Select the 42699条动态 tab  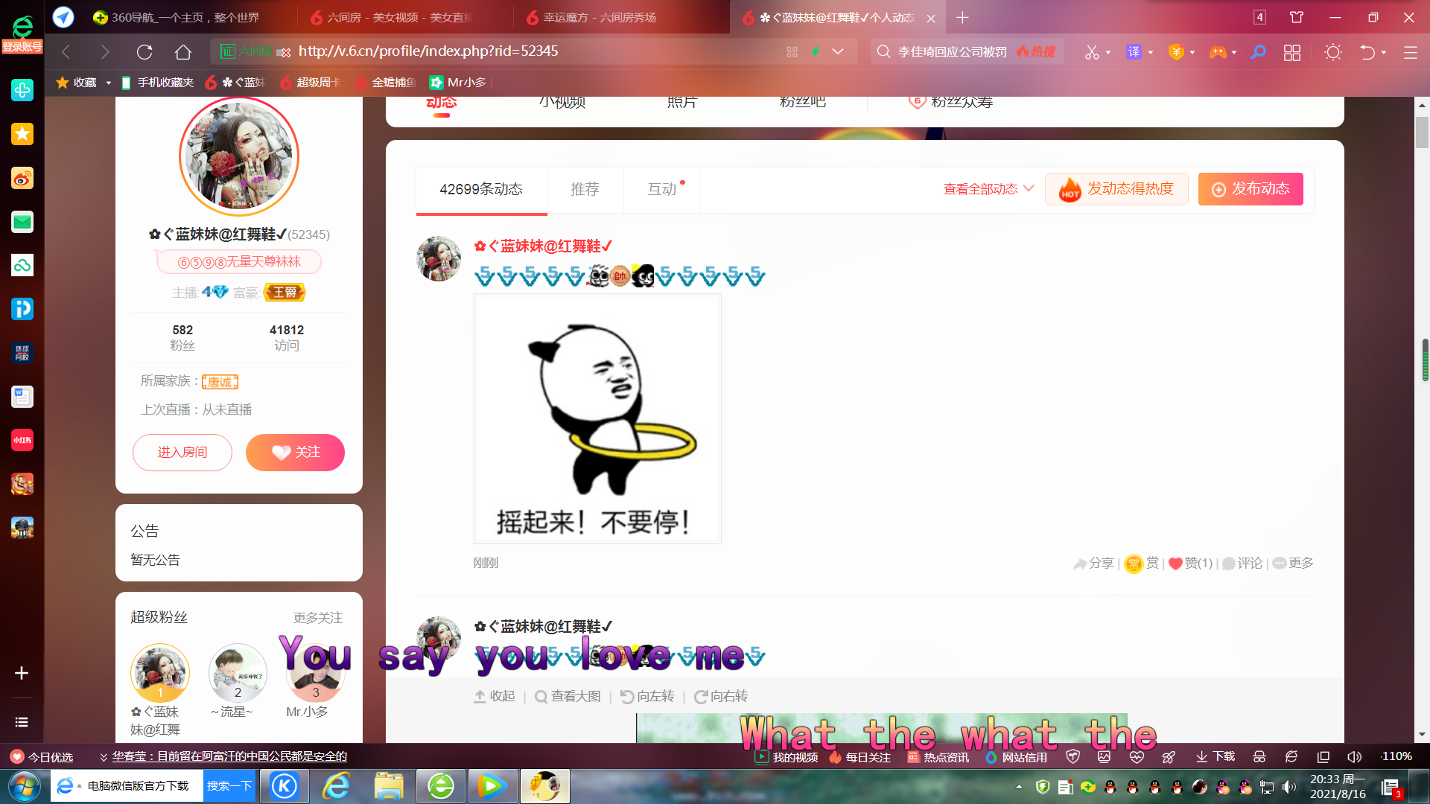point(481,190)
